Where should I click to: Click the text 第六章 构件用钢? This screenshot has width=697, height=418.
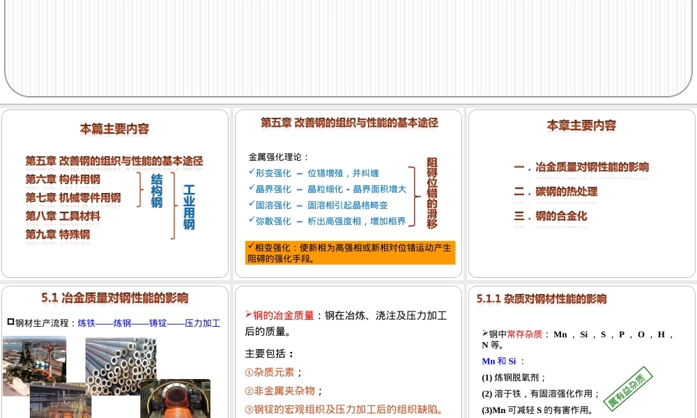(x=63, y=180)
